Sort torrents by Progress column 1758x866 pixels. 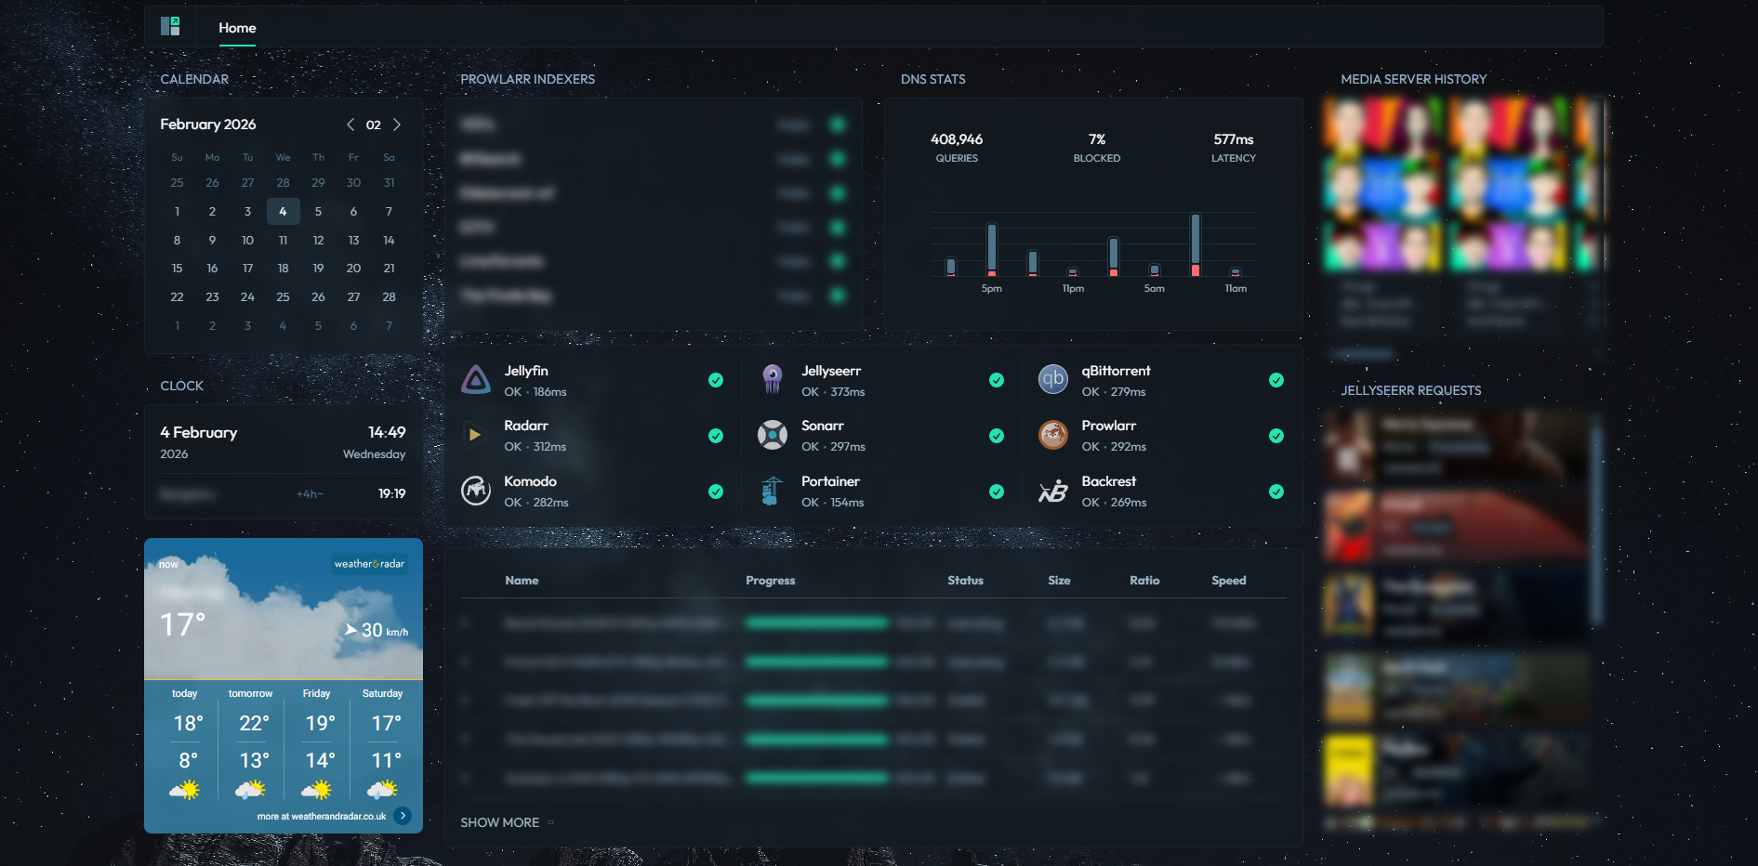(x=771, y=580)
